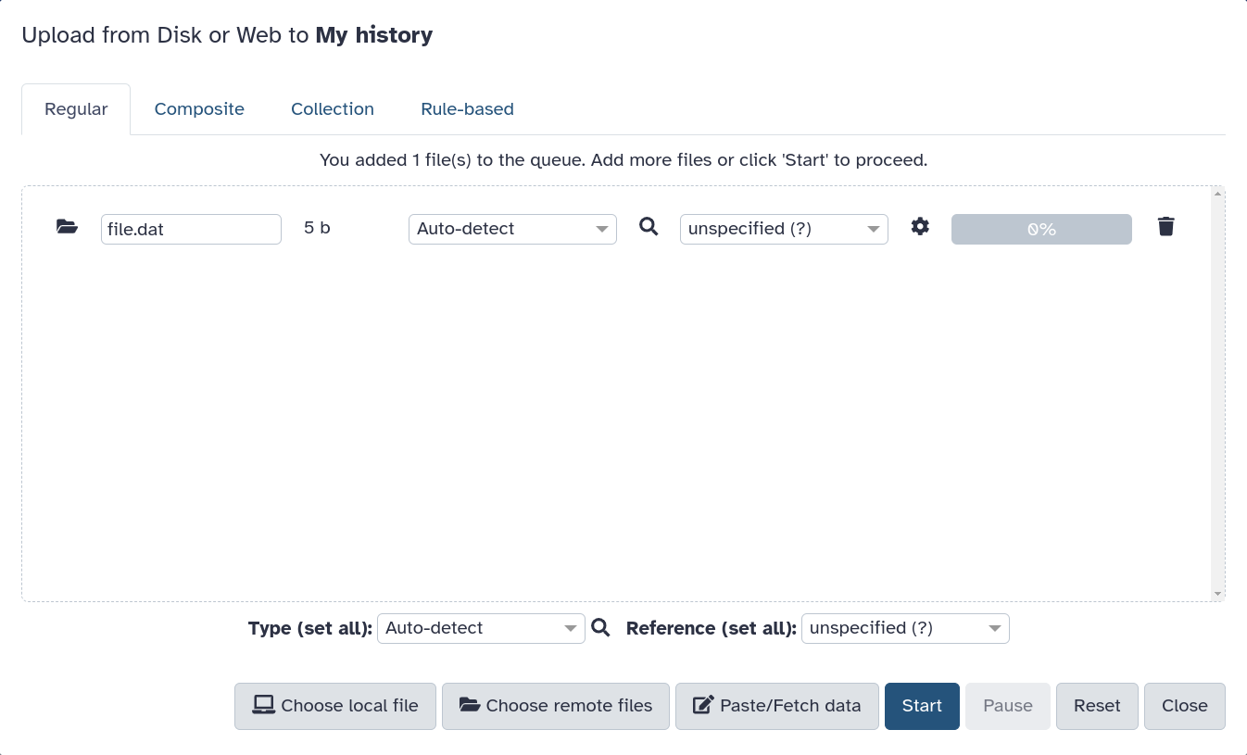
Task: Expand the file.dat unspecified (?) reference dropdown
Action: point(784,229)
